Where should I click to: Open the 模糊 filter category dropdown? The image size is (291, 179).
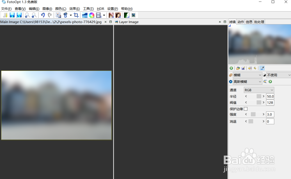pos(247,75)
